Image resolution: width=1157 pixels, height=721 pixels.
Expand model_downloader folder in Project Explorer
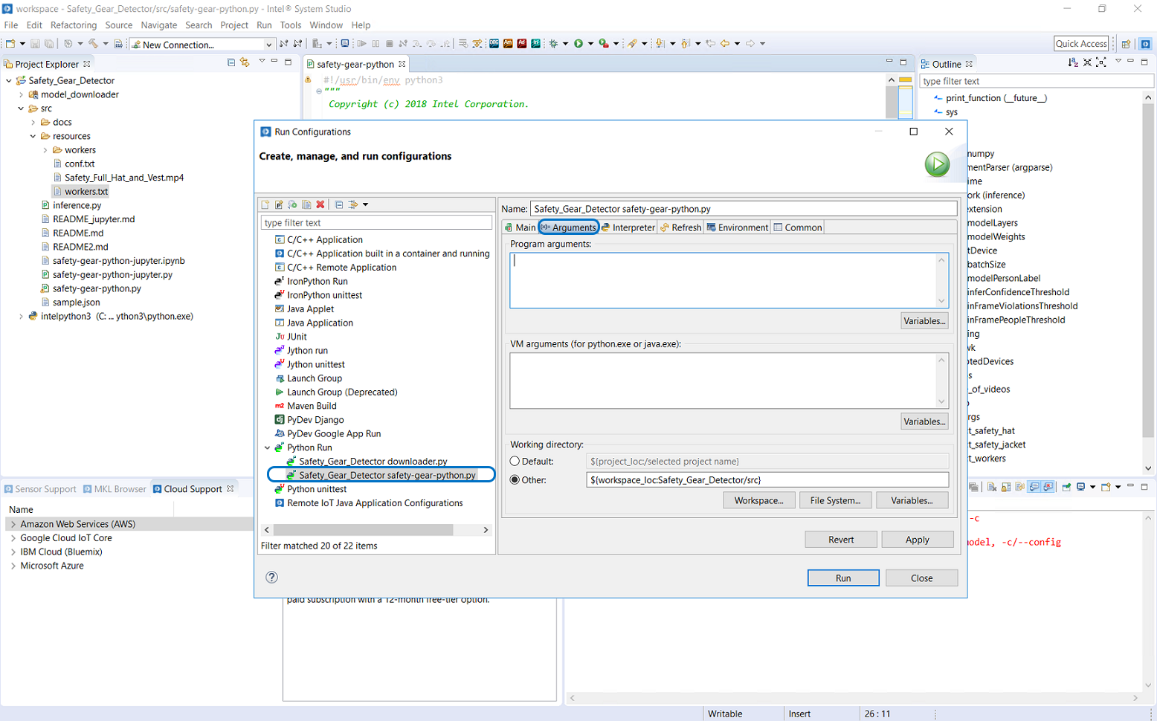point(21,94)
